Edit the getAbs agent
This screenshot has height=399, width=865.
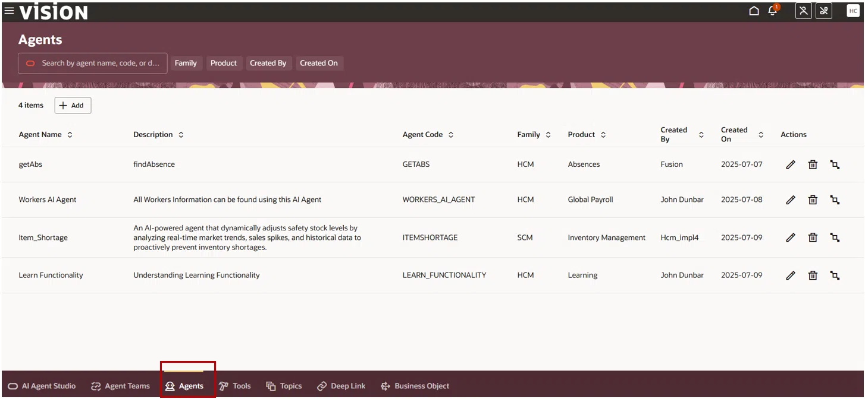pyautogui.click(x=791, y=164)
